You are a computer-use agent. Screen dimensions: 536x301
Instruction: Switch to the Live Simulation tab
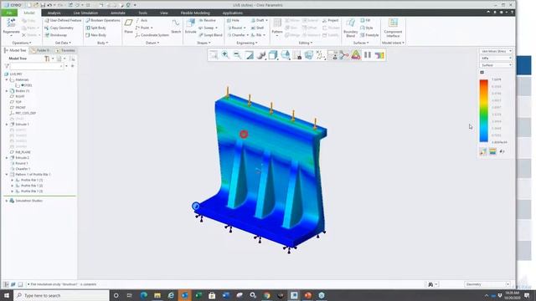(x=85, y=13)
